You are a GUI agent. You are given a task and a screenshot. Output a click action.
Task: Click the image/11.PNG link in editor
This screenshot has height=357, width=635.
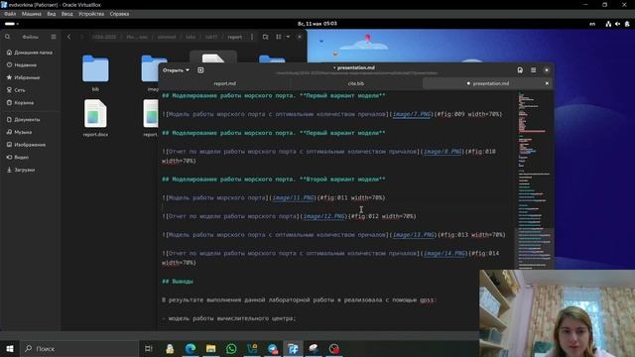tap(294, 197)
